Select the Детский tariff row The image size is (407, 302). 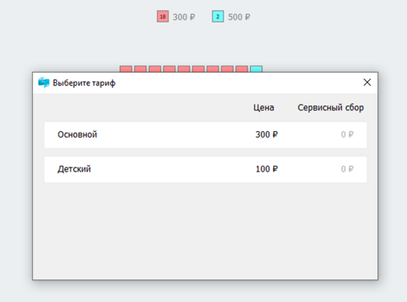pyautogui.click(x=205, y=169)
